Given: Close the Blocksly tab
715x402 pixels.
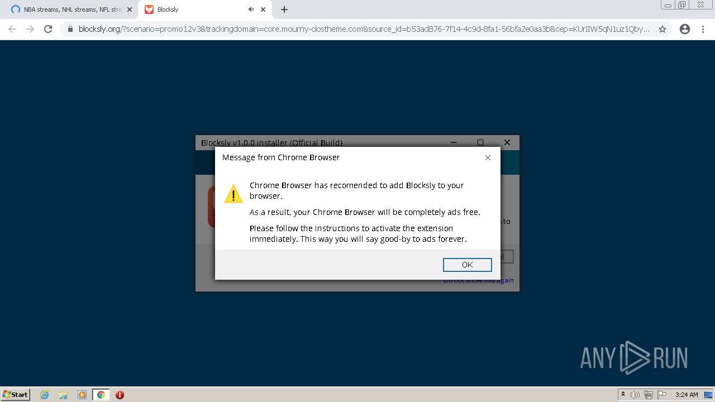Looking at the screenshot, I should tap(263, 9).
